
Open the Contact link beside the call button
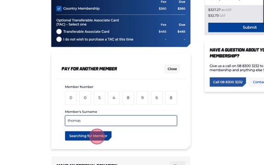pos(257,82)
